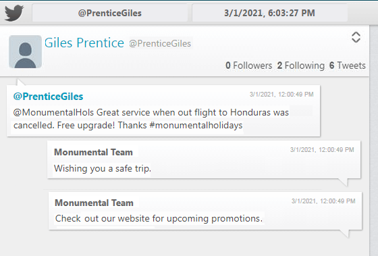378x256 pixels.
Task: View the 2 Following count
Action: pyautogui.click(x=300, y=66)
